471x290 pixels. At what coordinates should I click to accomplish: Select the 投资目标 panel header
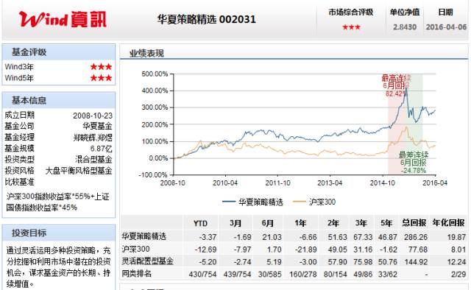point(59,233)
